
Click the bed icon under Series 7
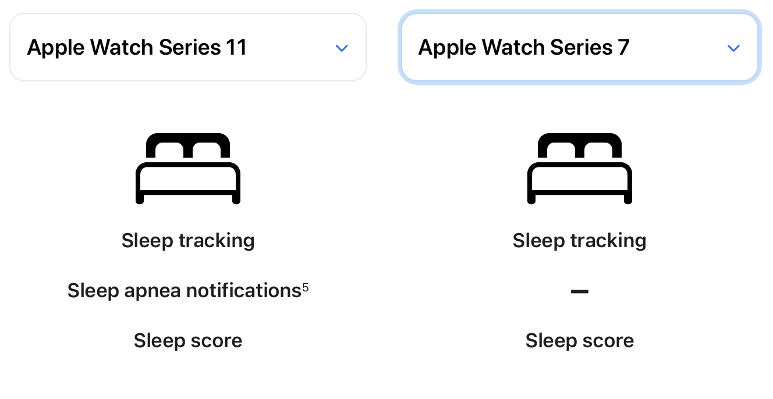click(579, 169)
